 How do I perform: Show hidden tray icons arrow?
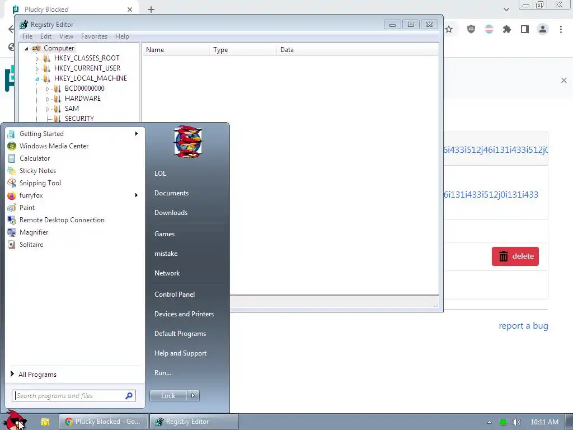tap(489, 422)
